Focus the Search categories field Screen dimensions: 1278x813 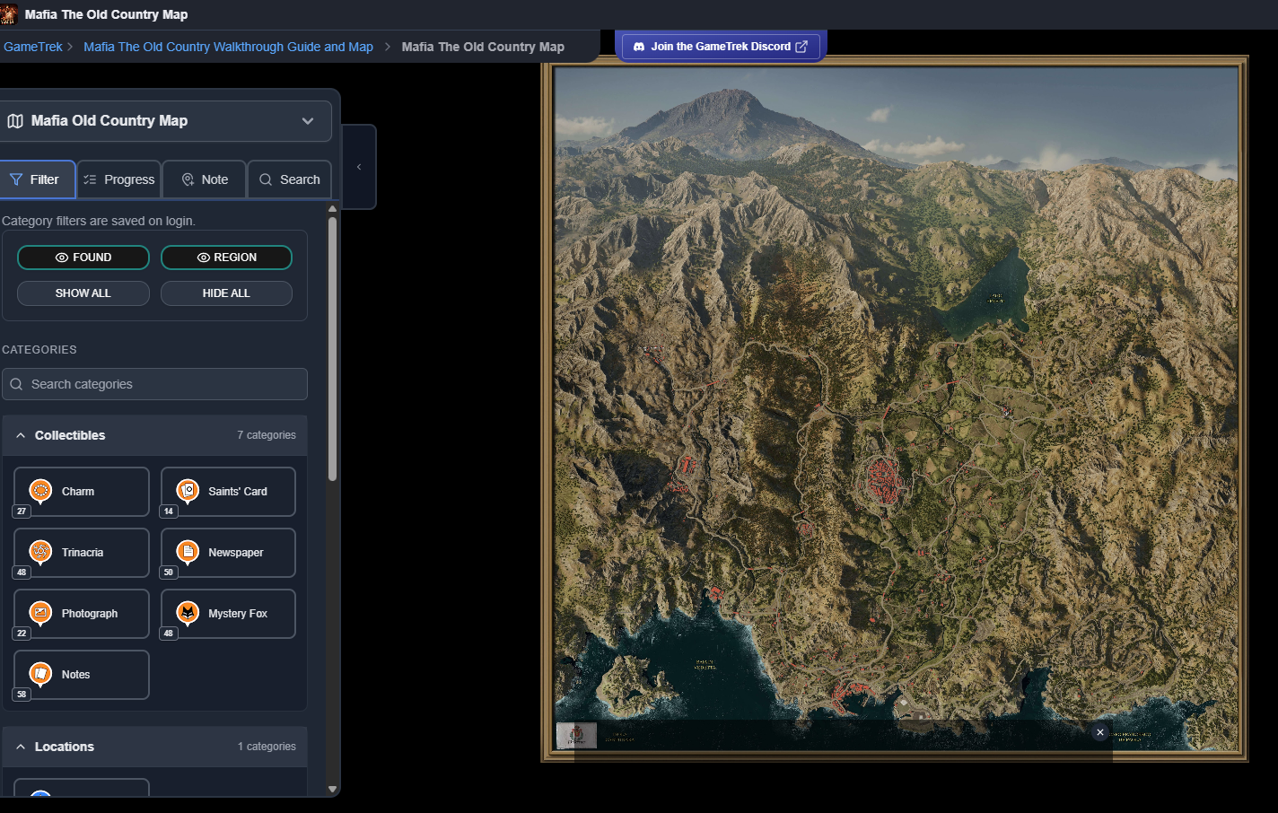pos(154,384)
